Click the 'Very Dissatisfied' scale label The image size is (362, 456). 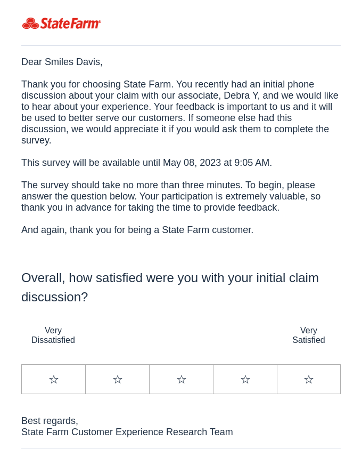point(53,335)
